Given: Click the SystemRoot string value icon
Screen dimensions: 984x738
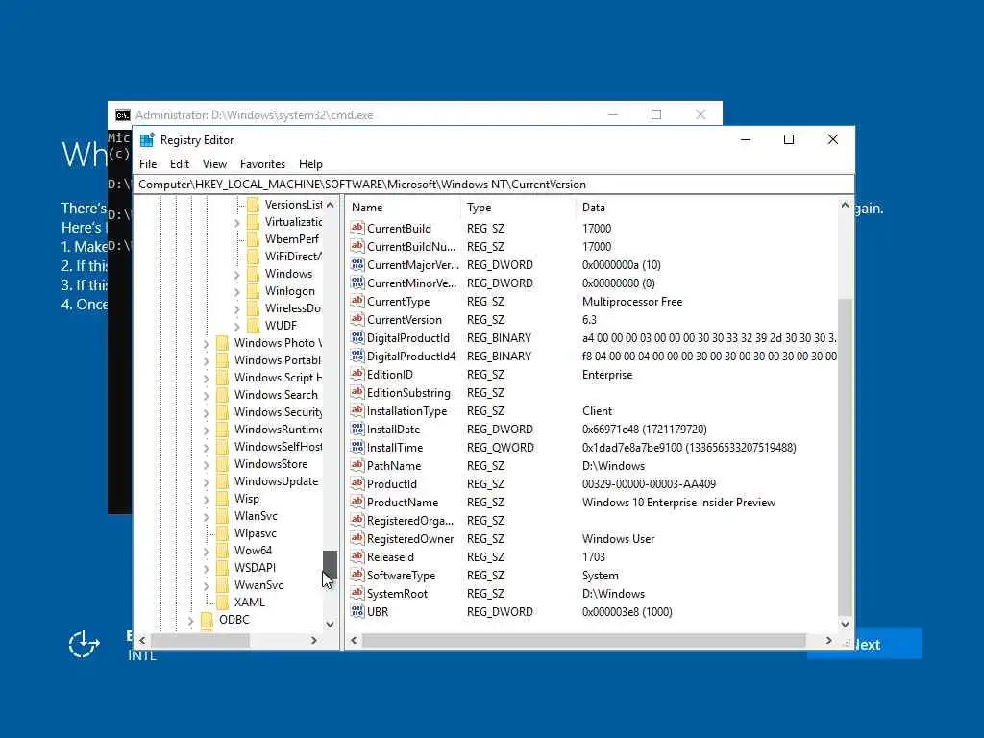Looking at the screenshot, I should 357,592.
